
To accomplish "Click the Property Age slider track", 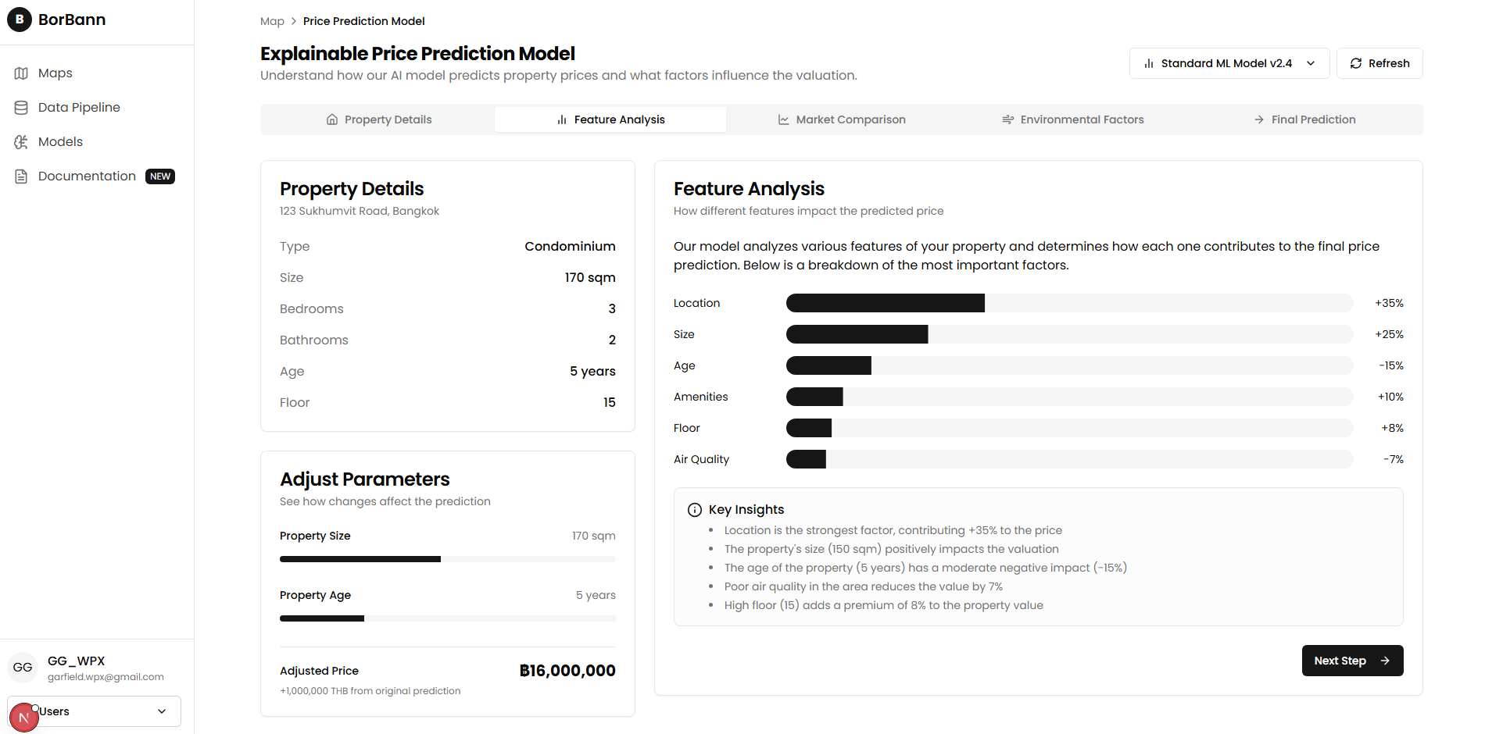I will [x=447, y=618].
